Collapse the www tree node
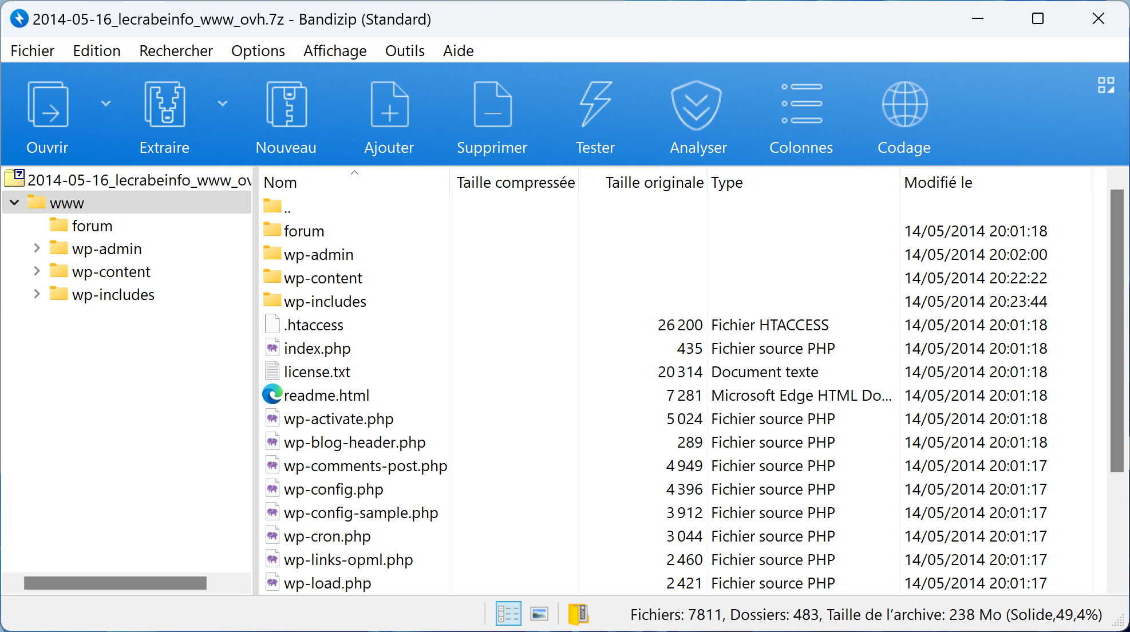Image resolution: width=1130 pixels, height=632 pixels. (x=15, y=202)
